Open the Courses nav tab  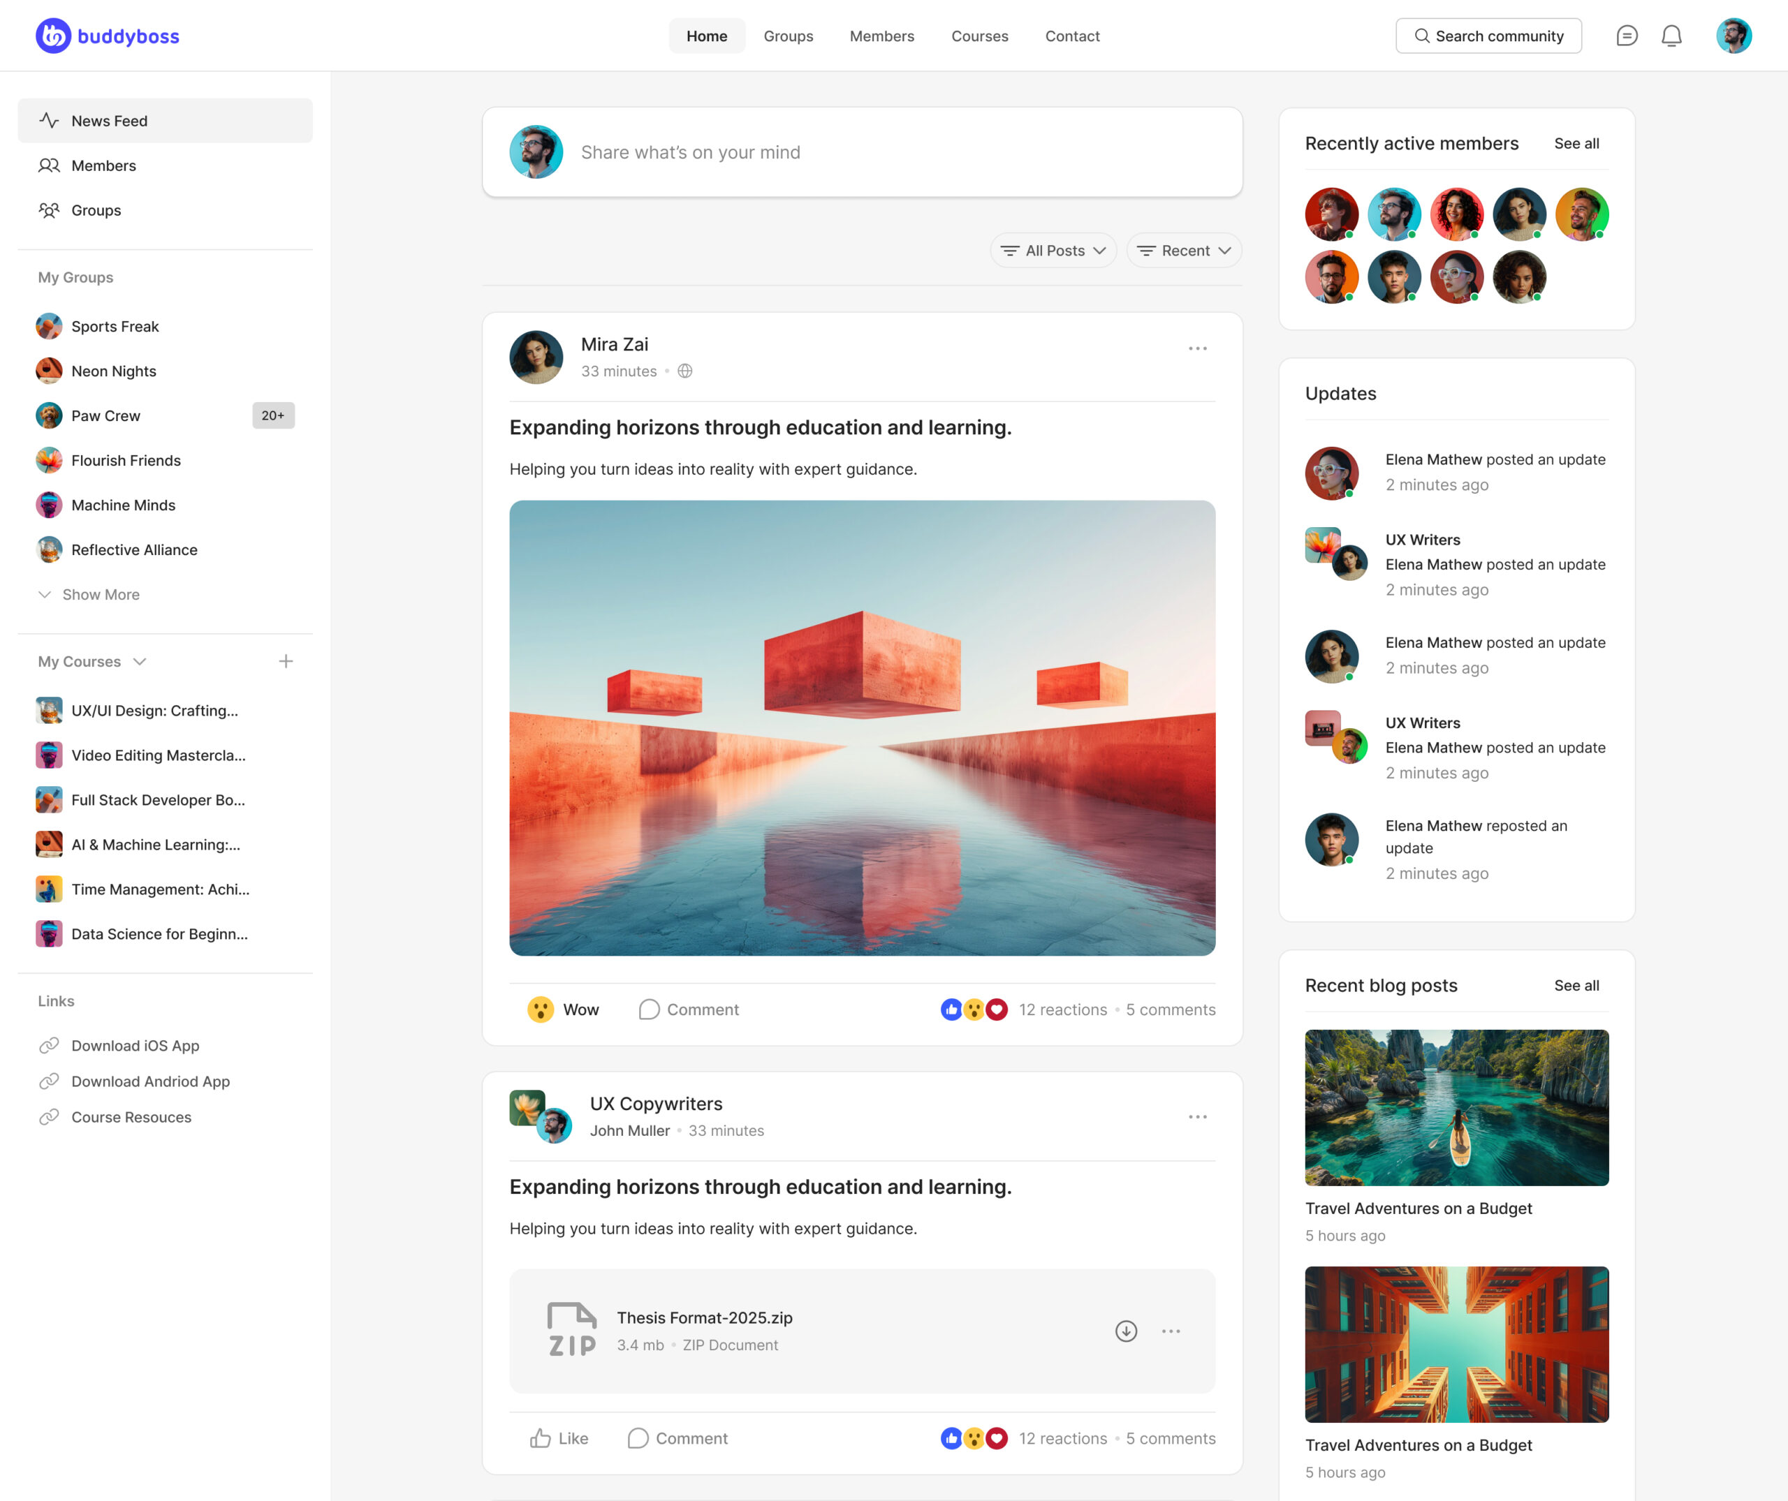tap(980, 36)
